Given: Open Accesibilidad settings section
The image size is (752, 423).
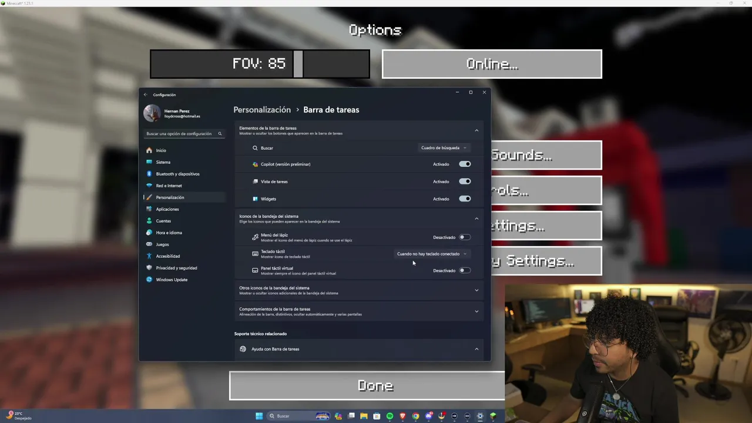Looking at the screenshot, I should pyautogui.click(x=184, y=256).
